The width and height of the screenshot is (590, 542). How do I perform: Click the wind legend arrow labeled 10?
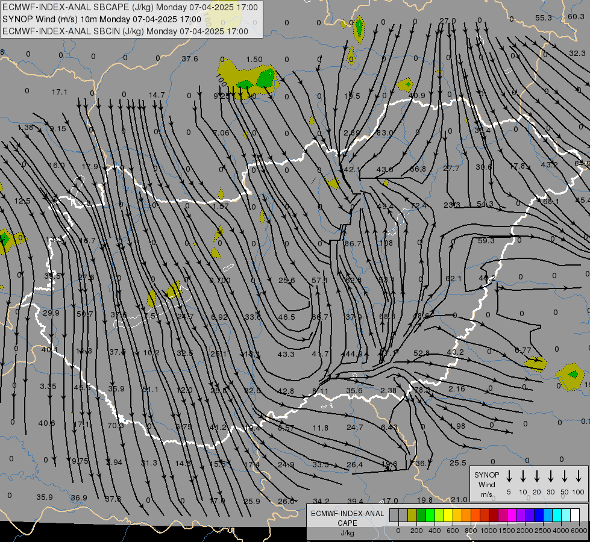(523, 476)
